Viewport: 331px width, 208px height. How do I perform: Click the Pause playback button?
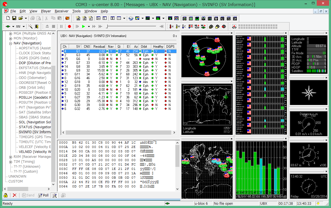pyautogui.click(x=61, y=27)
